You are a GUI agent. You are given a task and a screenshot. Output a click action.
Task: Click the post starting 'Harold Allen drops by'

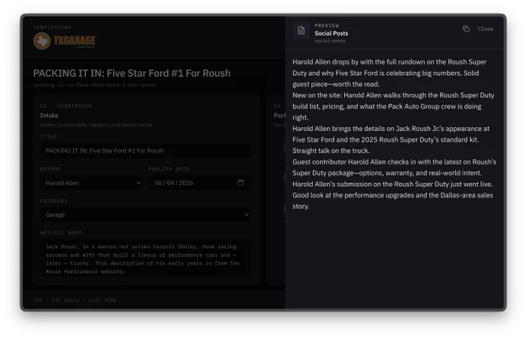click(x=390, y=73)
